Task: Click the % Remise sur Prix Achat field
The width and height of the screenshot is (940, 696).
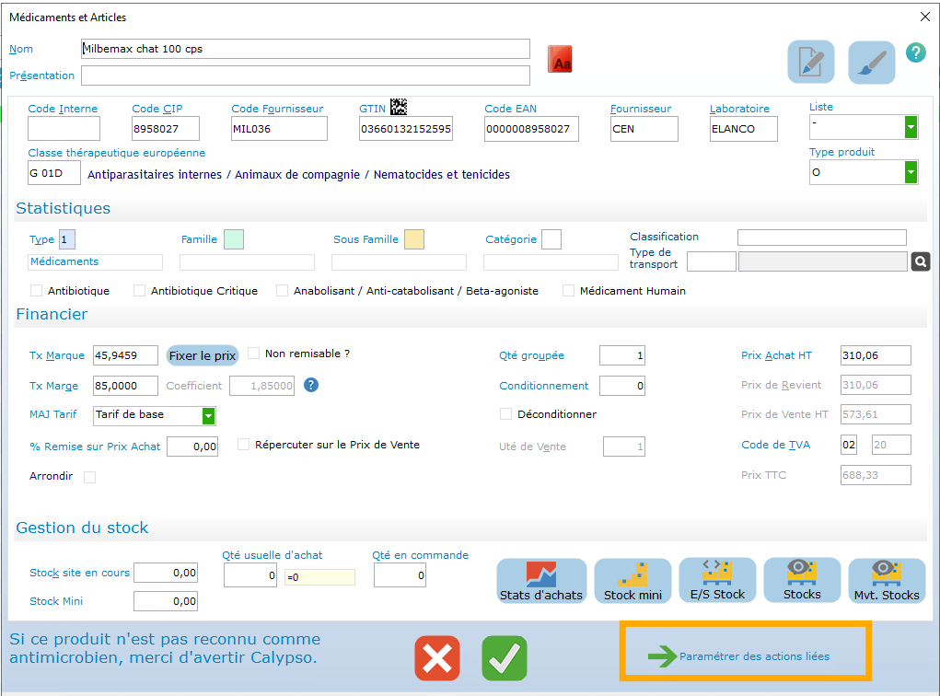Action: pos(192,447)
